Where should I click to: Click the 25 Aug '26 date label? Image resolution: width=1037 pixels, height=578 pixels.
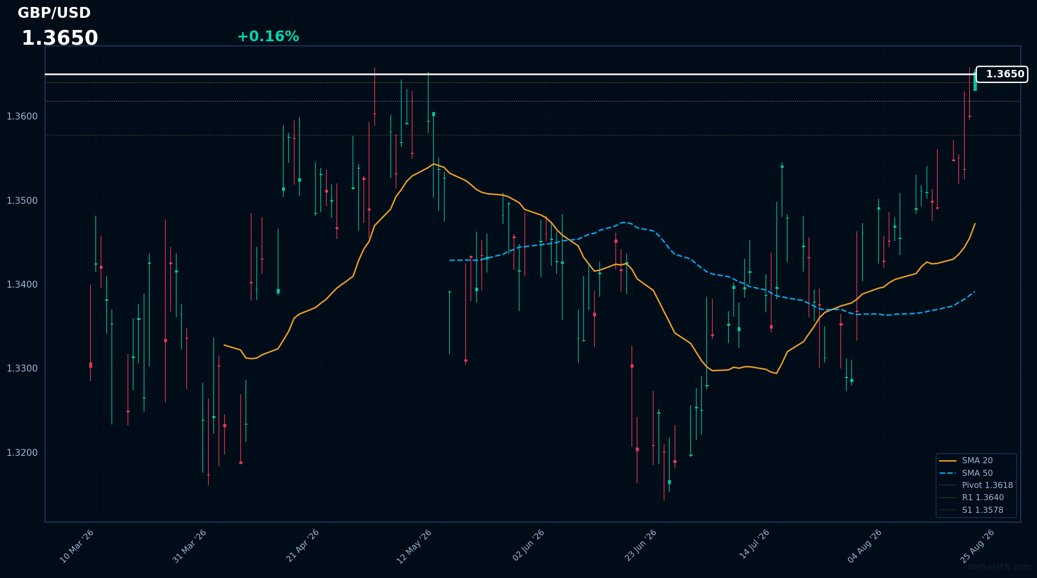coord(978,546)
